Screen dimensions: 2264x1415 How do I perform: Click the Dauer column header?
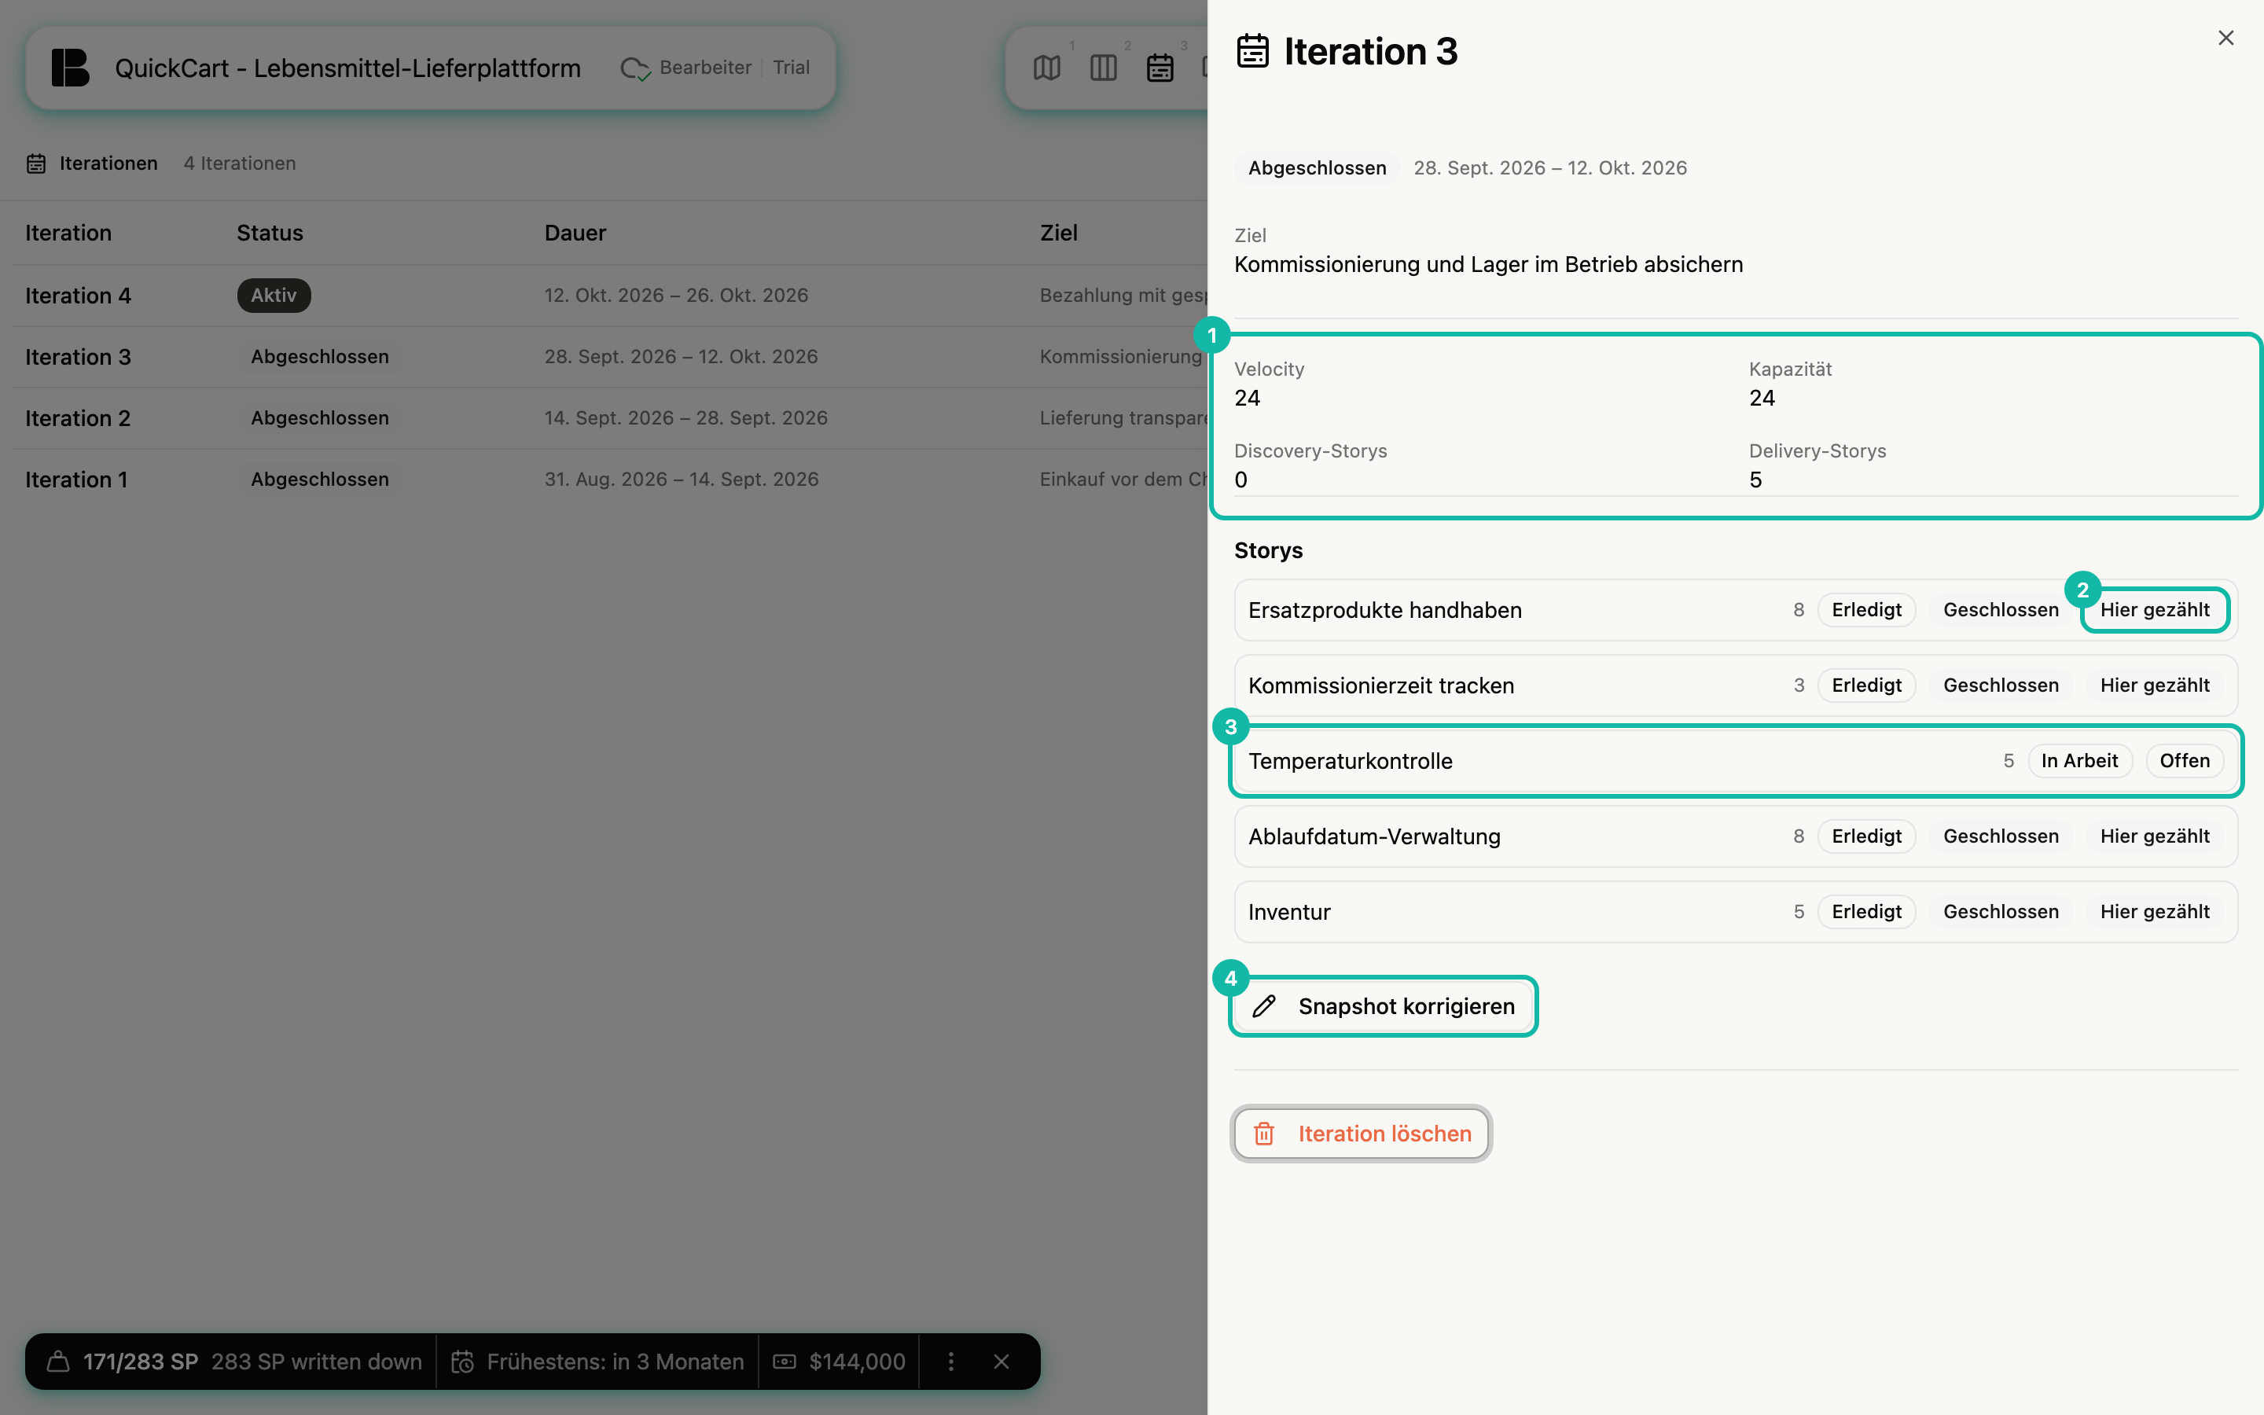pyautogui.click(x=575, y=233)
